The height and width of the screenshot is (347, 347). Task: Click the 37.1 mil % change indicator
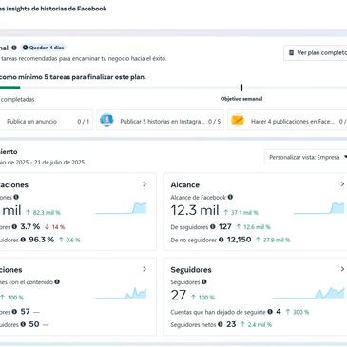[241, 212]
